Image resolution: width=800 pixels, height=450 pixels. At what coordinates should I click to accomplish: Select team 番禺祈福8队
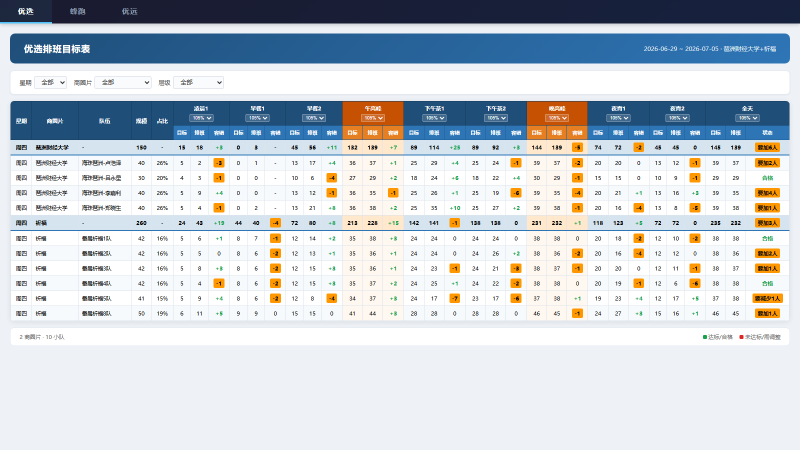point(97,313)
